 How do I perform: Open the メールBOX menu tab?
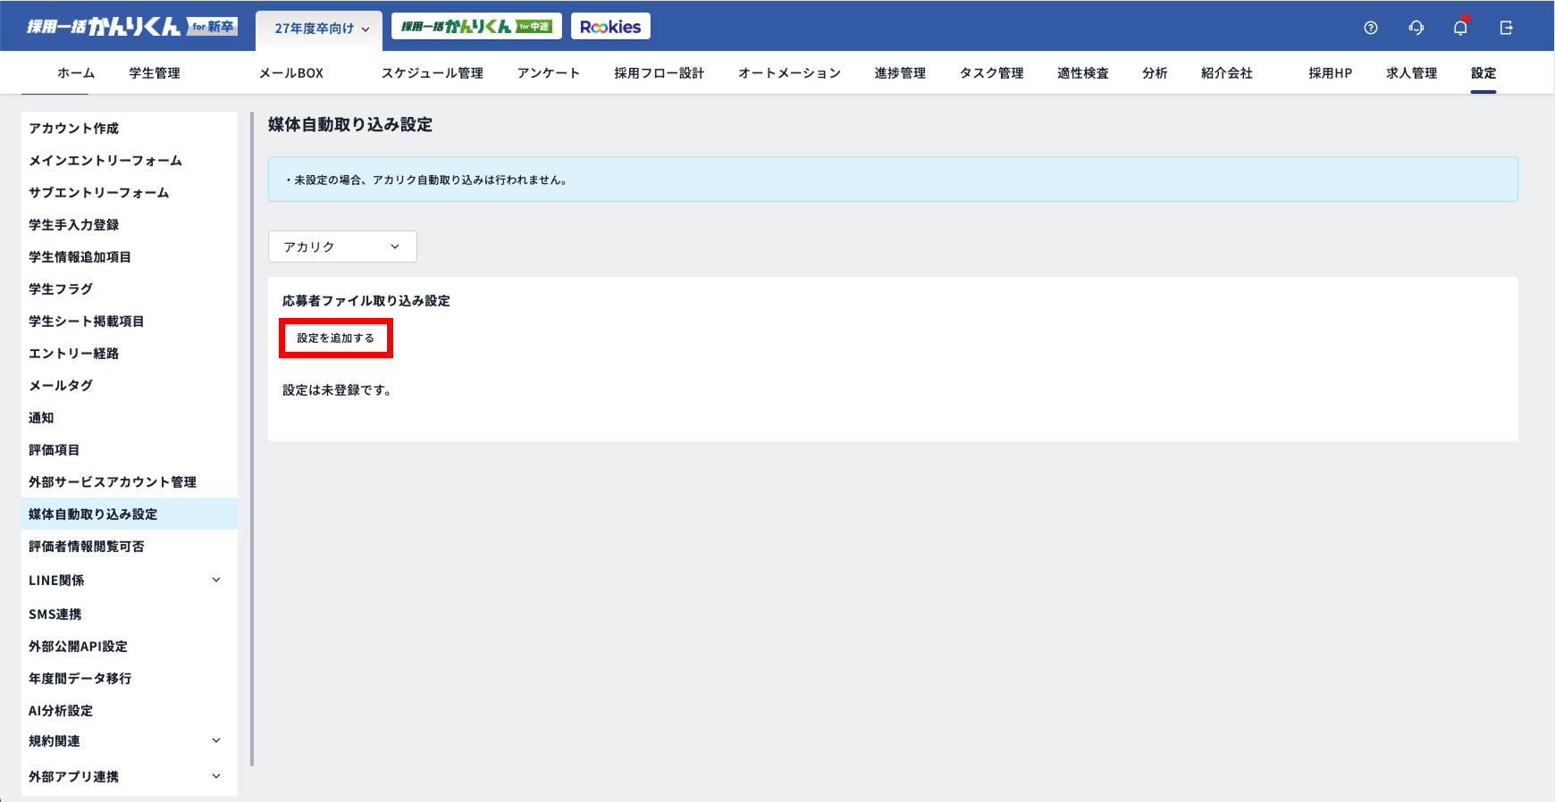(291, 73)
